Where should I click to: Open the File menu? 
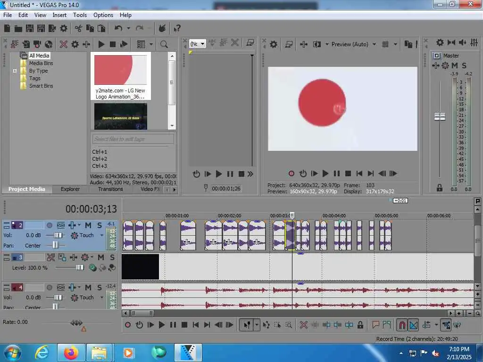(8, 15)
